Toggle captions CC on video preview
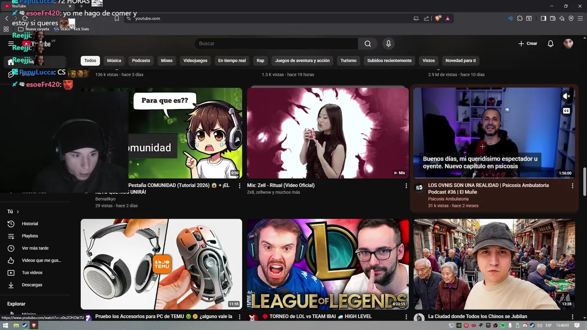Screen dimensions: 587x330 (x=567, y=111)
